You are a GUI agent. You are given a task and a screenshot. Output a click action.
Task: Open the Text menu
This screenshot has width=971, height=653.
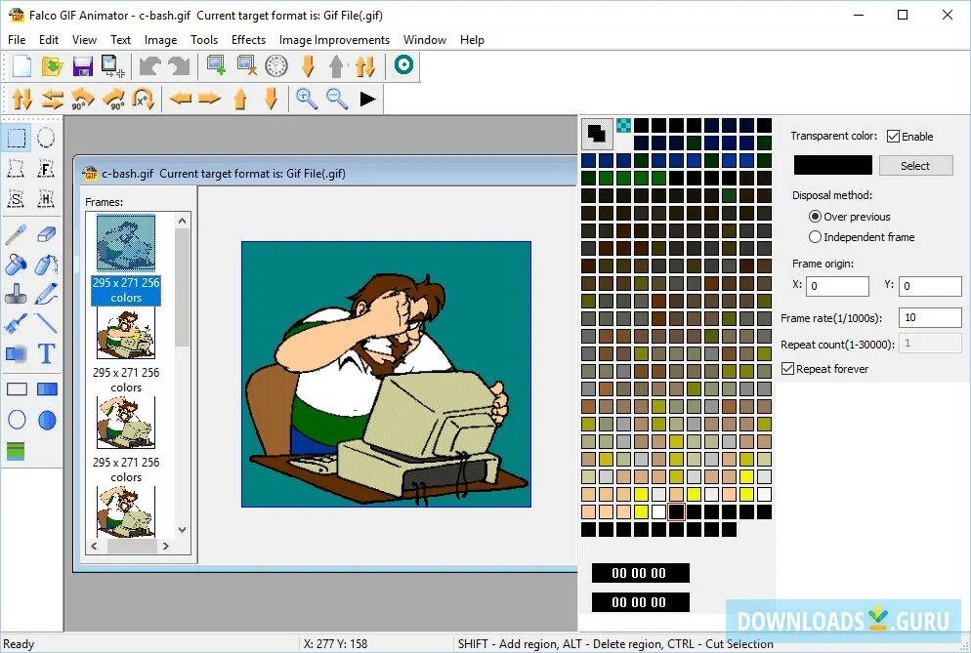(120, 40)
